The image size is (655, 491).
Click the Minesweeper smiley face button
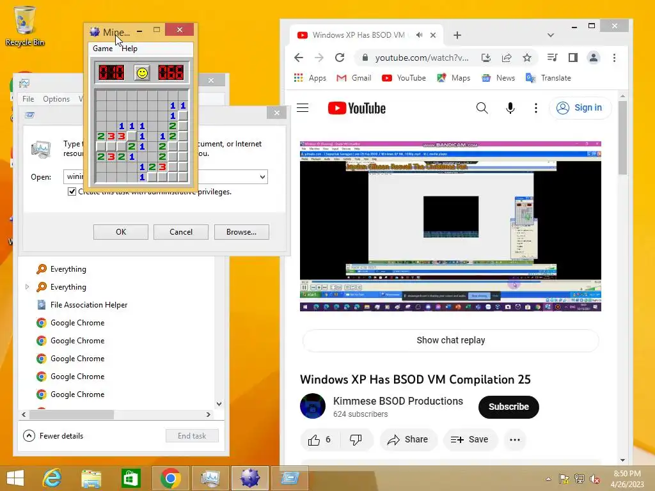[142, 73]
